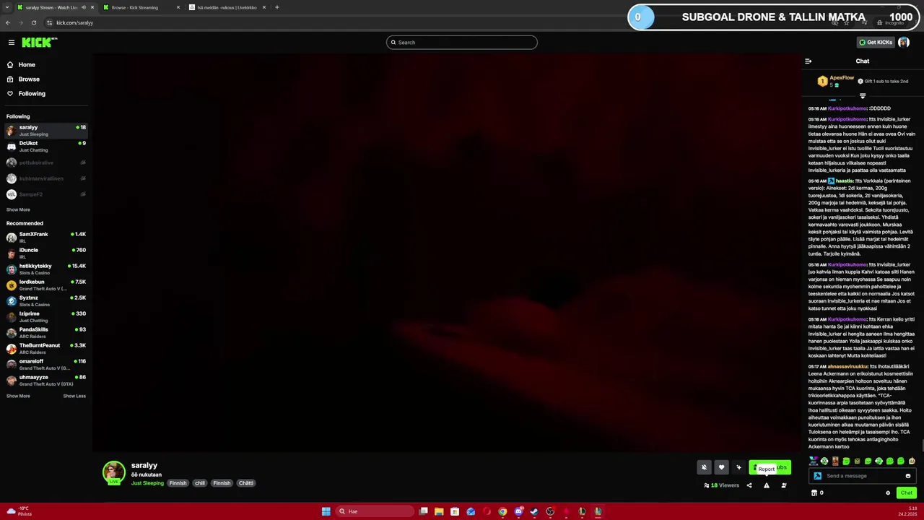Viewport: 924px width, 520px height.
Task: Open Windows Start menu
Action: [326, 511]
